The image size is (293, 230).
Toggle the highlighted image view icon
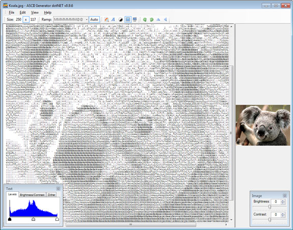(x=128, y=19)
